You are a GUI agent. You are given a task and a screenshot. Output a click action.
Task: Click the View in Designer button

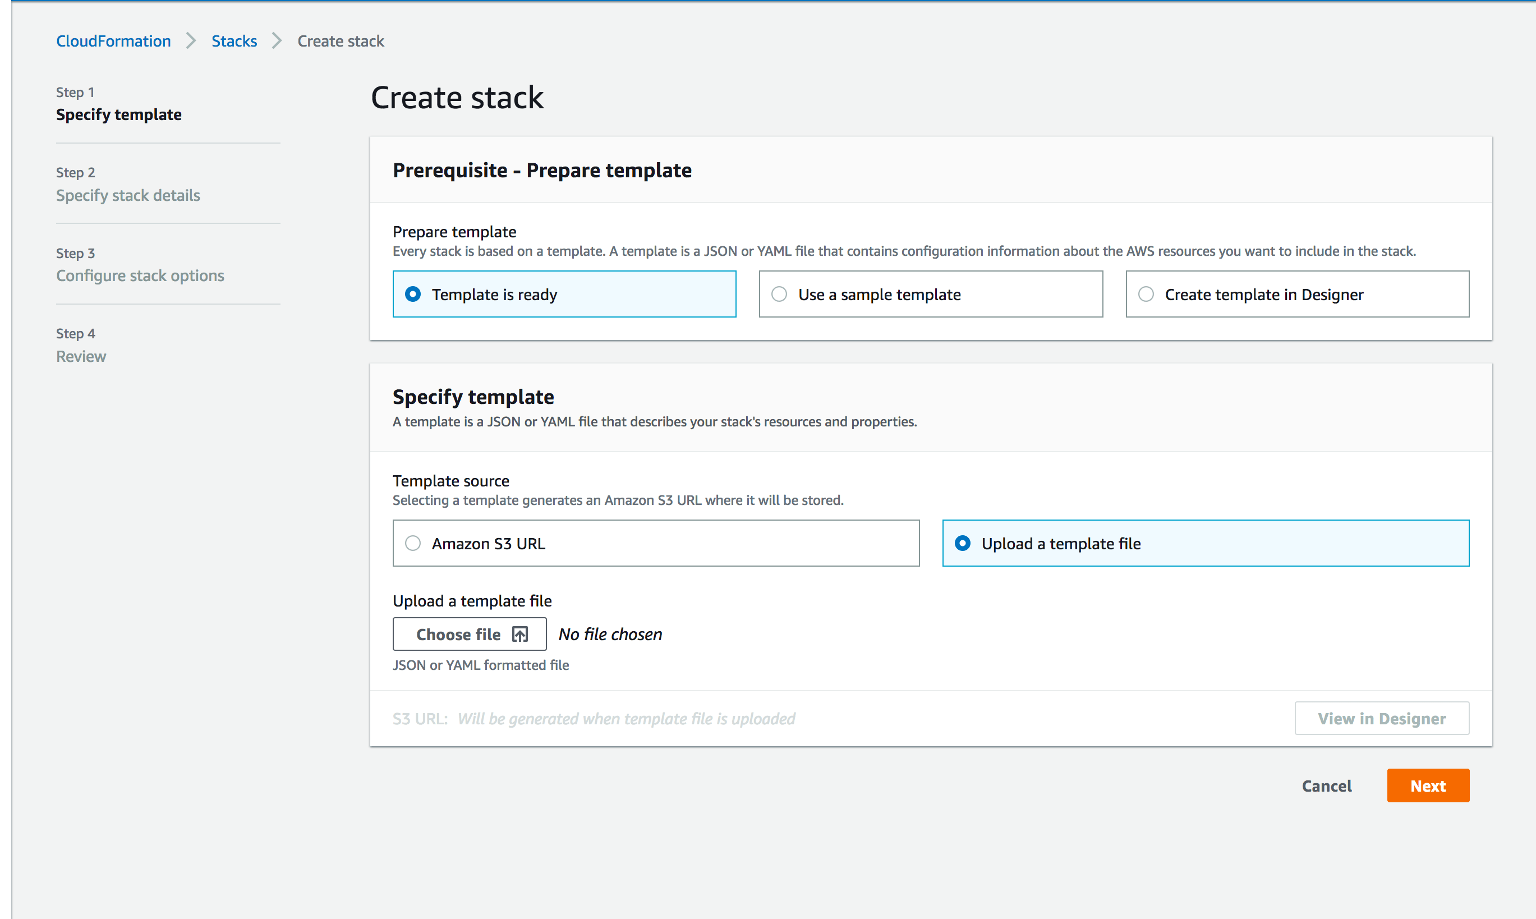pos(1381,718)
